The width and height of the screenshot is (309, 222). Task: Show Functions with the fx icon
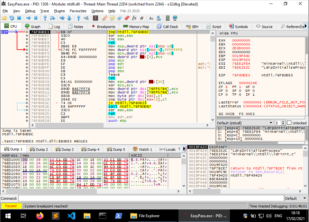pyautogui.click(x=134, y=18)
